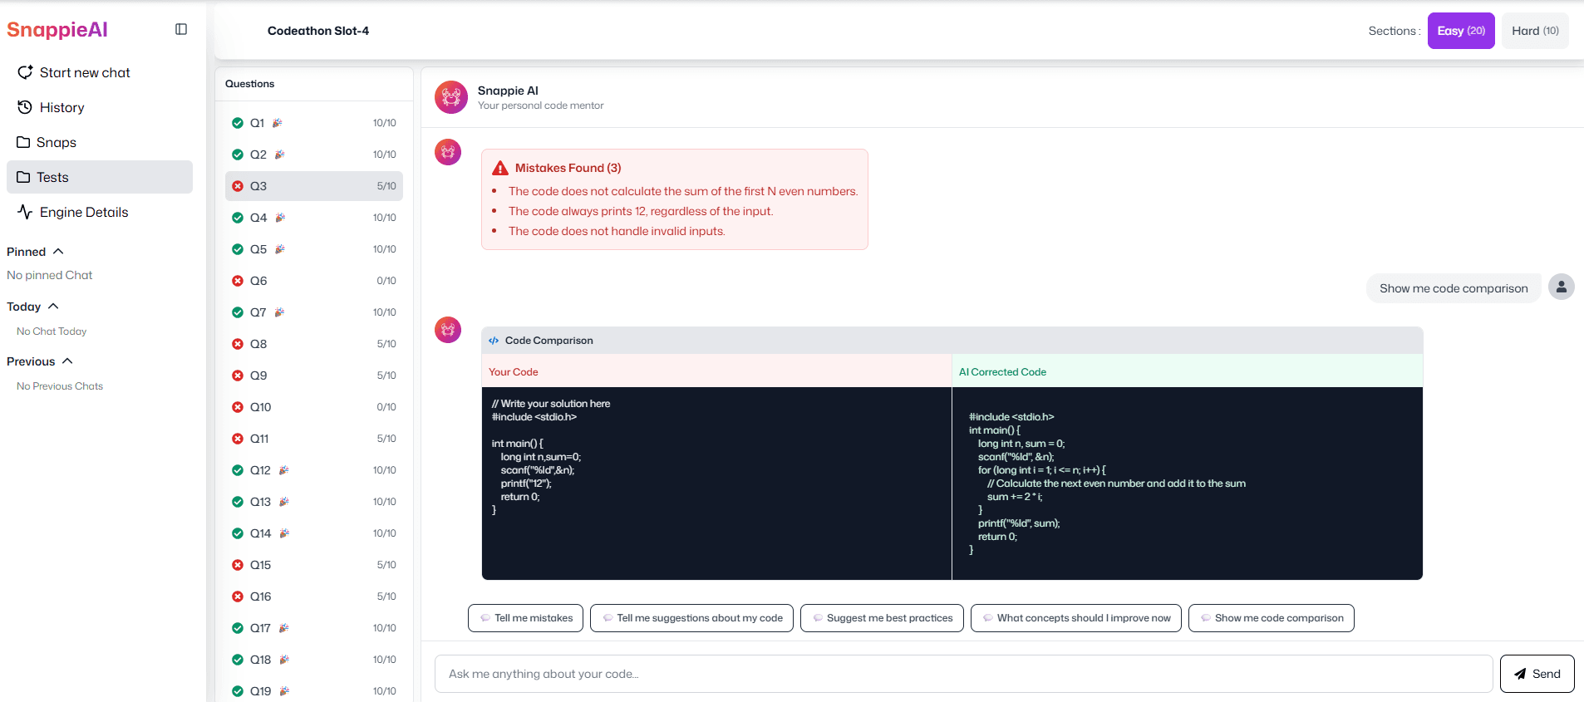The height and width of the screenshot is (702, 1584).
Task: Click 'Suggest me best practices' suggestion
Action: click(x=882, y=618)
